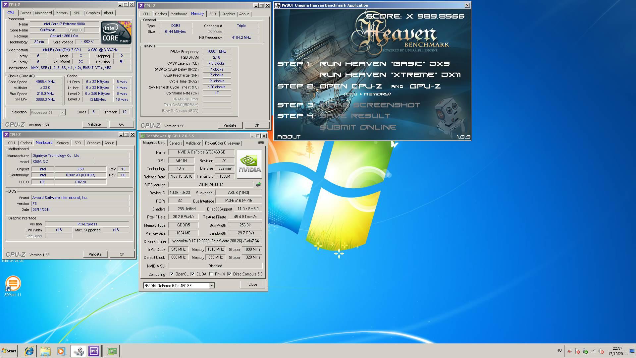636x358 pixels.
Task: Click the Bandwidth 129.7 GB/s field
Action: click(x=245, y=233)
